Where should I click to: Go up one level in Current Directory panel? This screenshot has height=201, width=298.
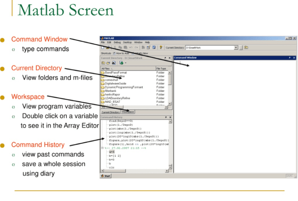point(103,63)
